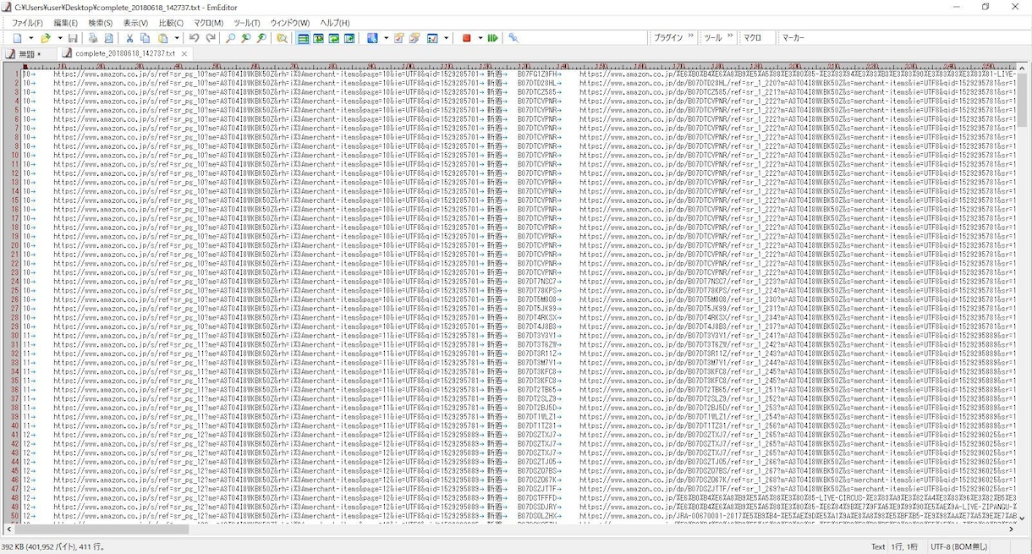Undo the last edit
1032x554 pixels.
(x=195, y=38)
